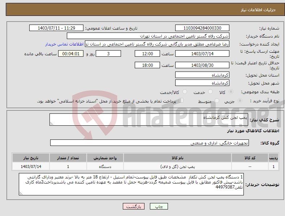Click the اطلاعات کالاهای مورد نیاز heading

coord(253,131)
